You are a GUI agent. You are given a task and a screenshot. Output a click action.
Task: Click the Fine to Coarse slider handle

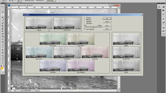click(x=93, y=27)
